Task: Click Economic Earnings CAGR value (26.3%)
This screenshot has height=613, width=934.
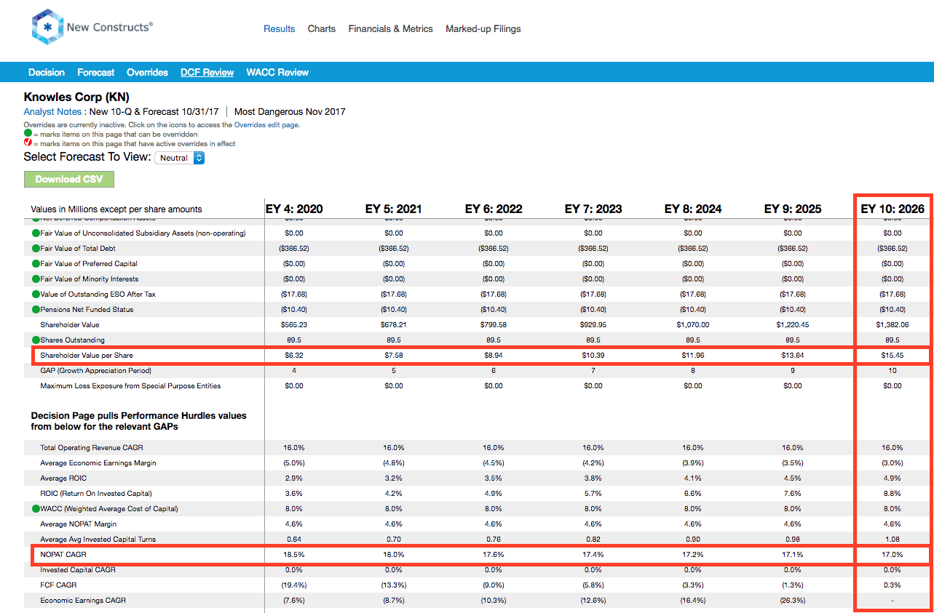Action: [x=793, y=601]
